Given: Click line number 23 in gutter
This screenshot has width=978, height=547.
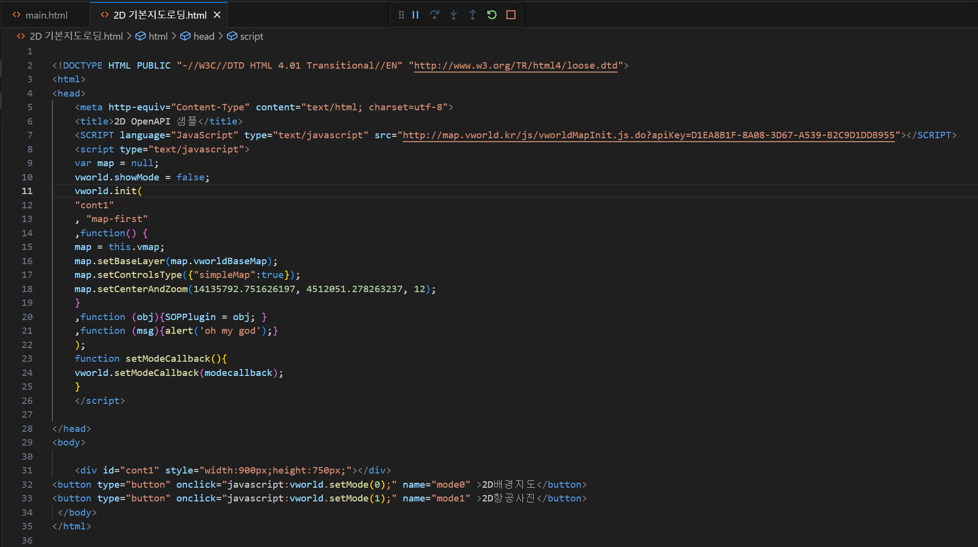Looking at the screenshot, I should 27,359.
